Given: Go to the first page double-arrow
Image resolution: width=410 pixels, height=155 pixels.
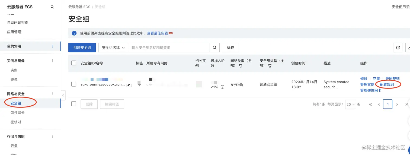Looking at the screenshot, I should (370, 104).
